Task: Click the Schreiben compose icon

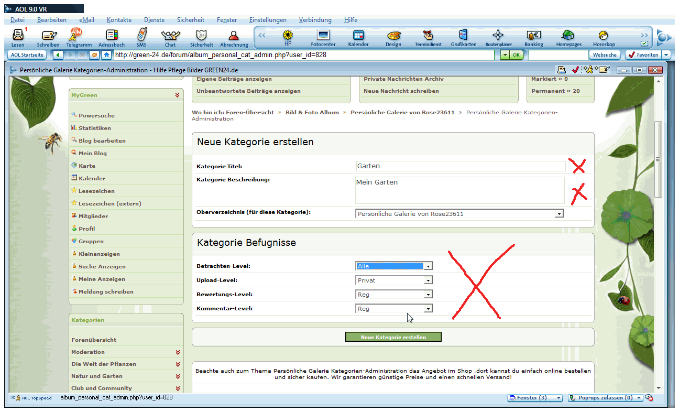Action: pyautogui.click(x=48, y=36)
